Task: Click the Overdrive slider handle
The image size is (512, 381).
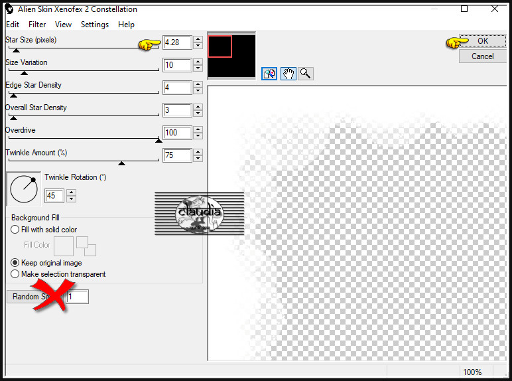Action: (159, 141)
